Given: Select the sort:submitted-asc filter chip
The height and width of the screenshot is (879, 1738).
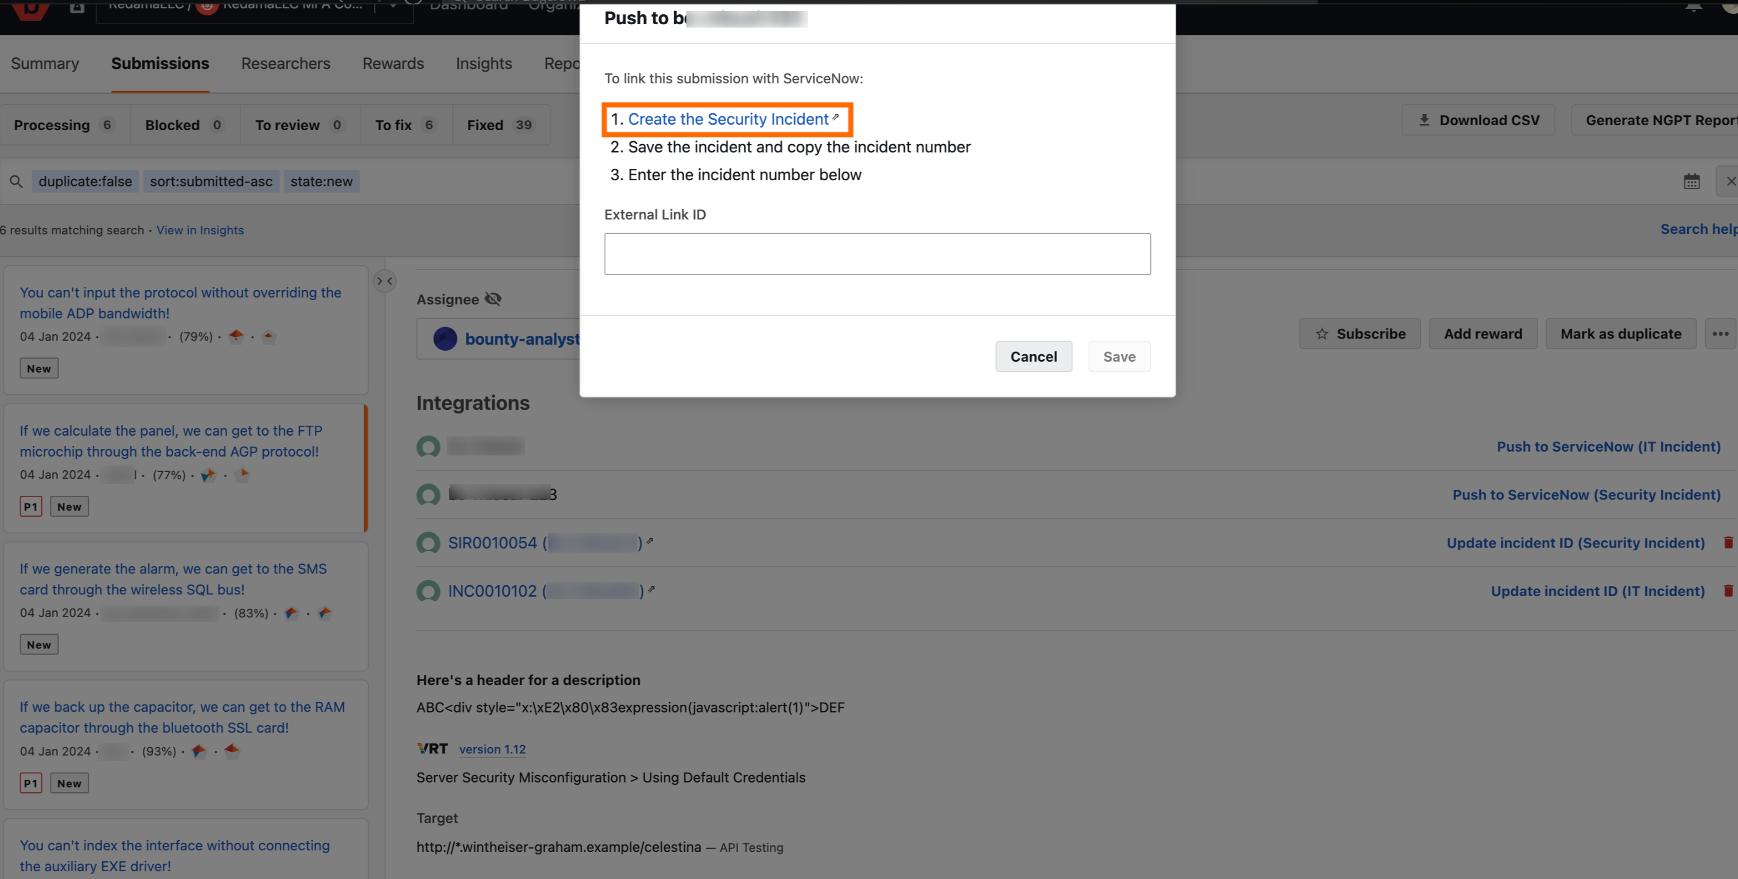Looking at the screenshot, I should pos(211,181).
